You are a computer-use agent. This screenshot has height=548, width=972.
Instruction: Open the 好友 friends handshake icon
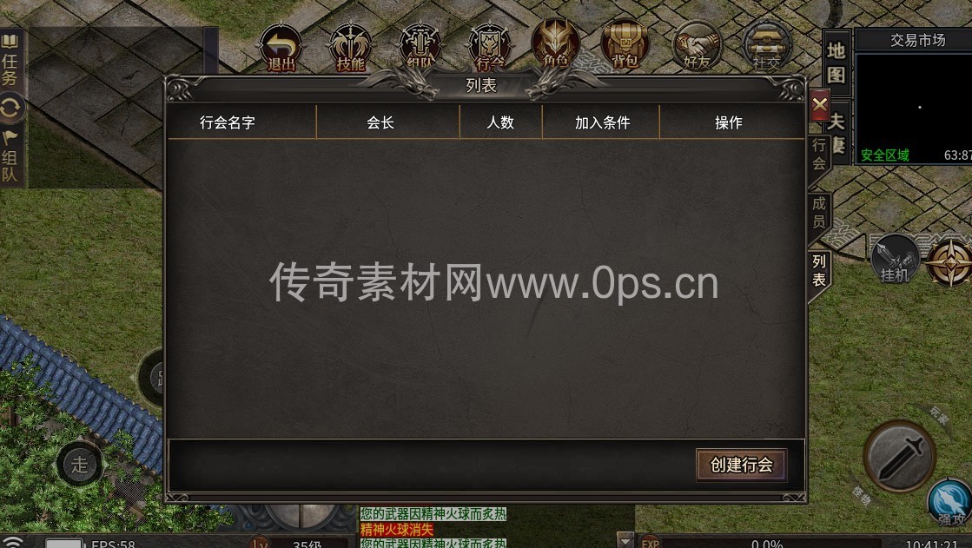(697, 45)
